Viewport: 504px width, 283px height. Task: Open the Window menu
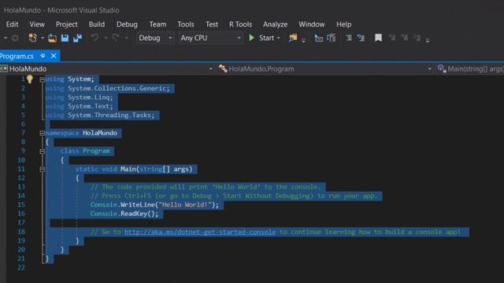[x=312, y=24]
